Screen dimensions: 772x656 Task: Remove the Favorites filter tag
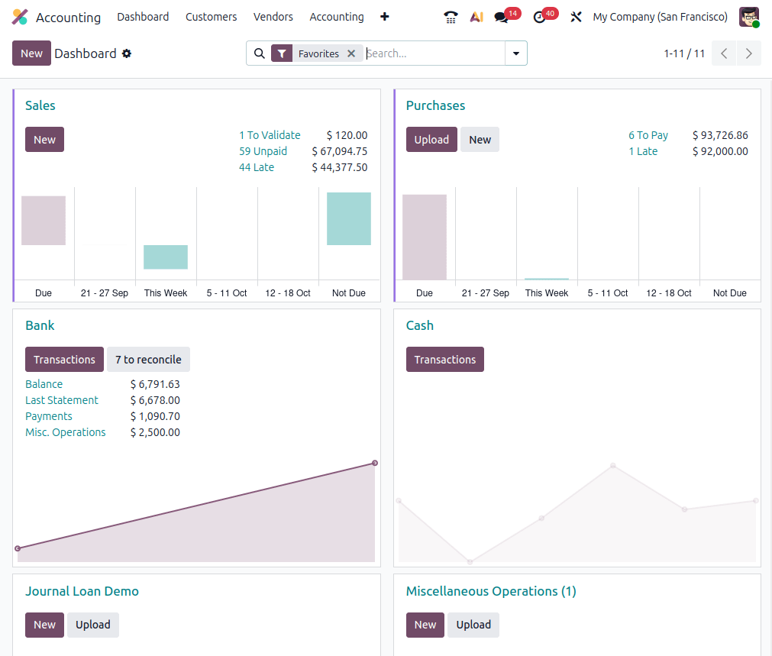click(351, 53)
